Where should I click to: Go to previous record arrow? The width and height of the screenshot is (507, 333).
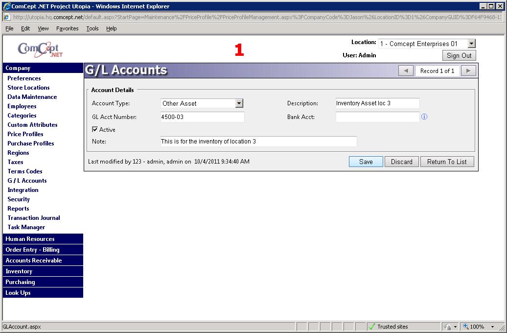(x=405, y=71)
